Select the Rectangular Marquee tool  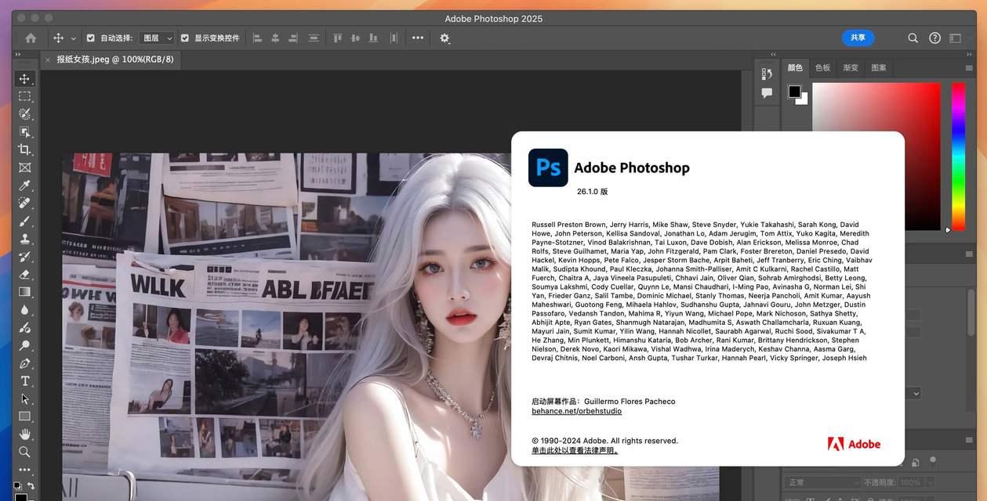[x=24, y=96]
